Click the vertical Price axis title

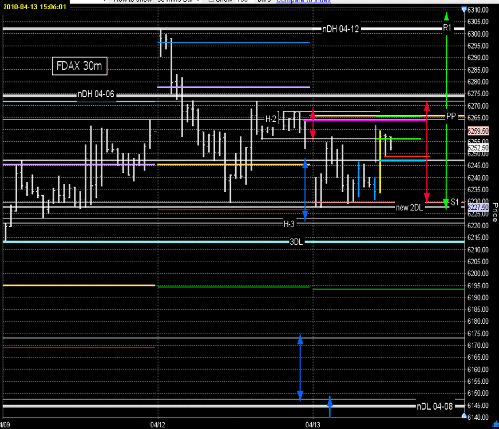495,212
